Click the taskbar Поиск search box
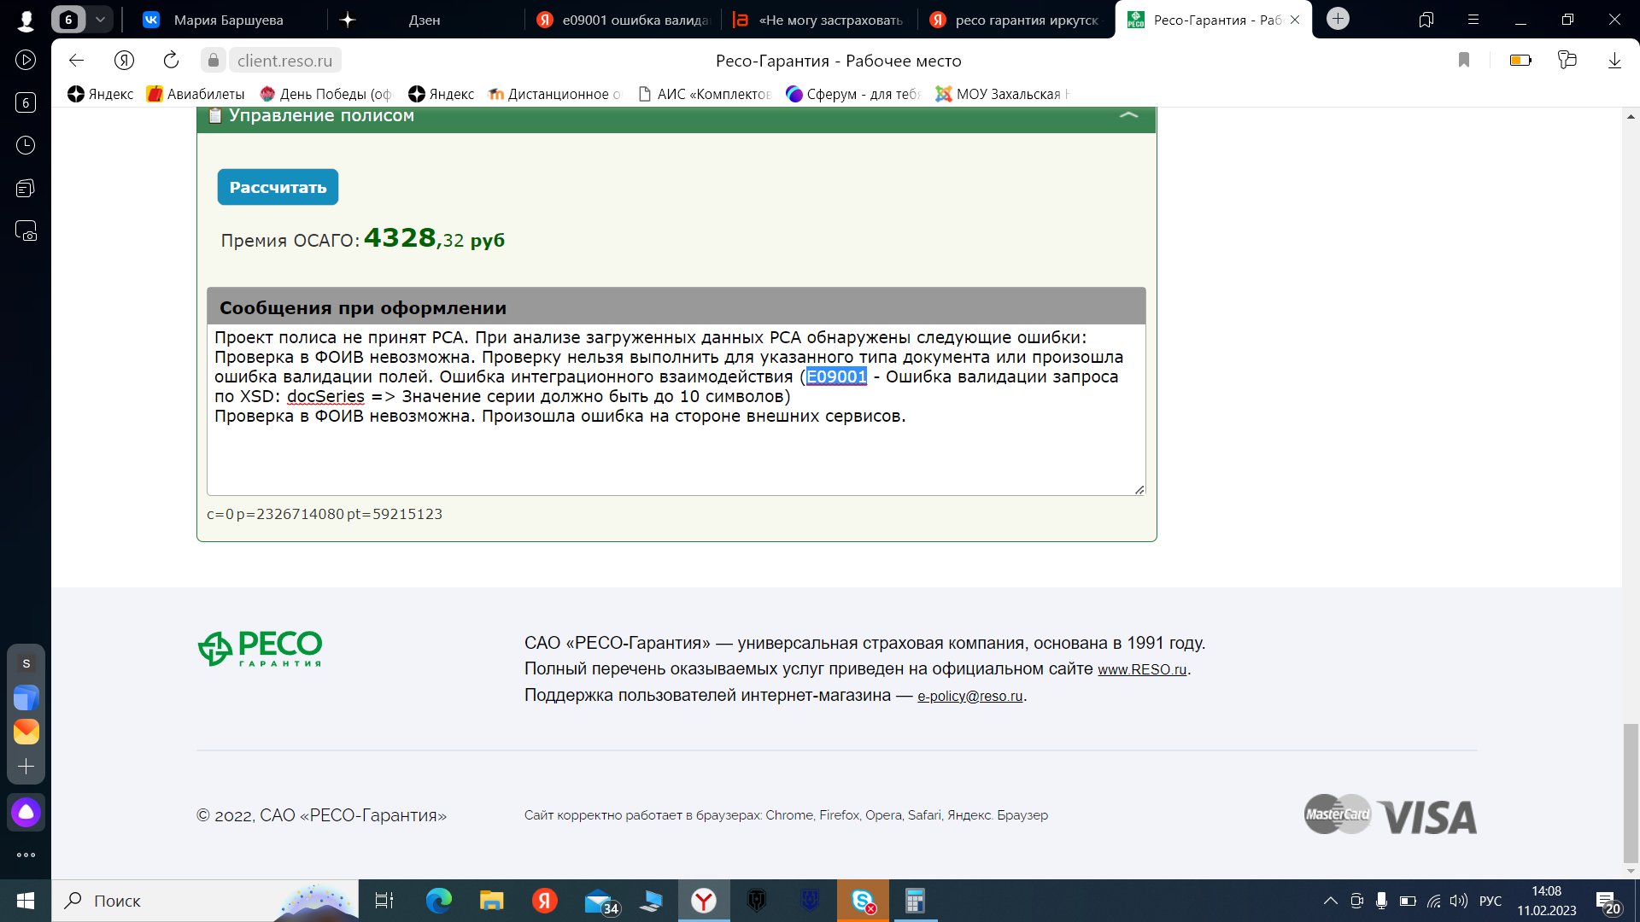The width and height of the screenshot is (1640, 922). [205, 901]
